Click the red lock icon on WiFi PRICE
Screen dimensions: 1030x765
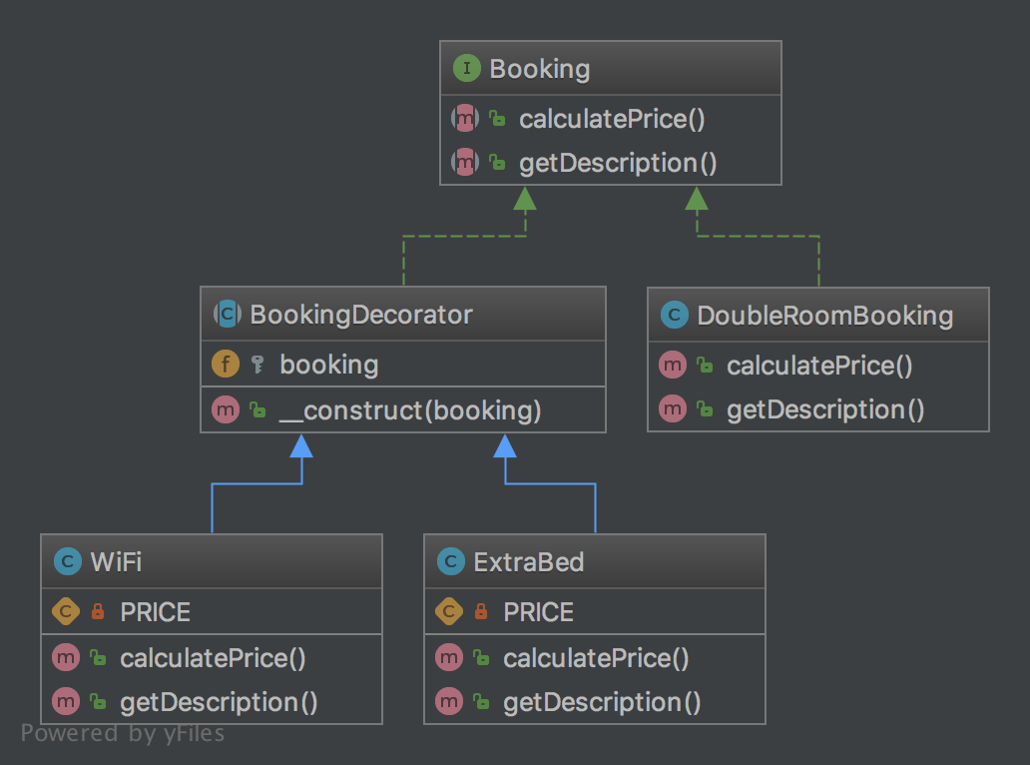tap(98, 611)
